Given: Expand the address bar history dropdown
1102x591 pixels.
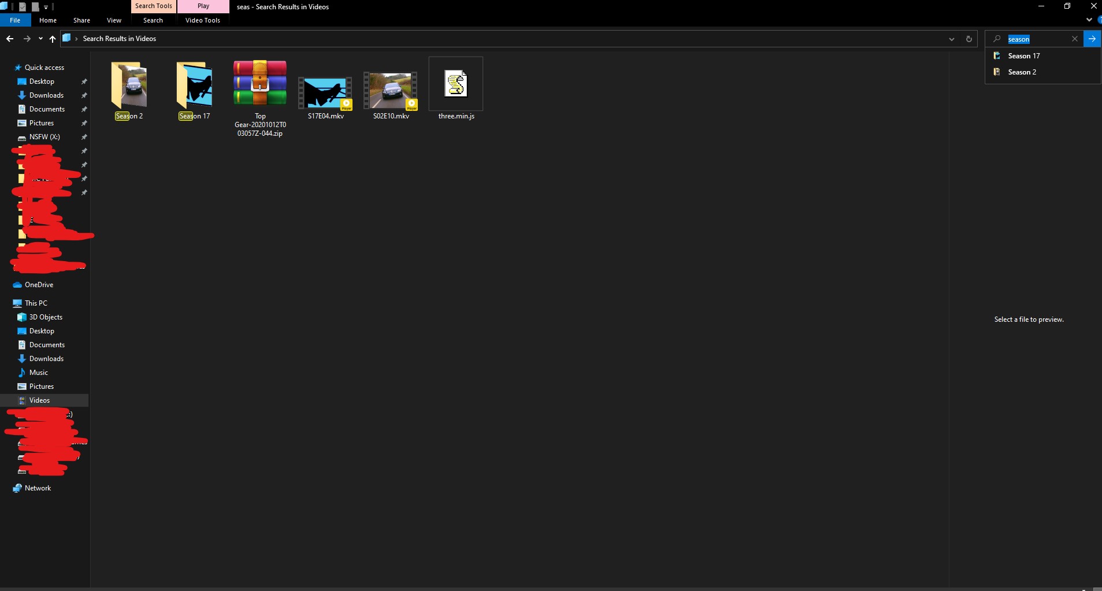Looking at the screenshot, I should click(951, 39).
